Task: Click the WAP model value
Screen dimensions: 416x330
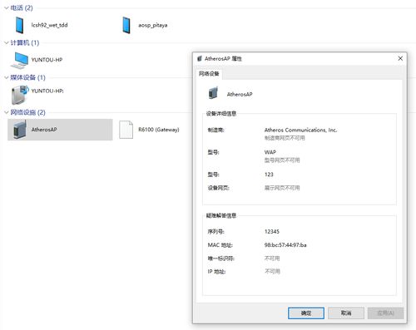Action: pos(270,152)
